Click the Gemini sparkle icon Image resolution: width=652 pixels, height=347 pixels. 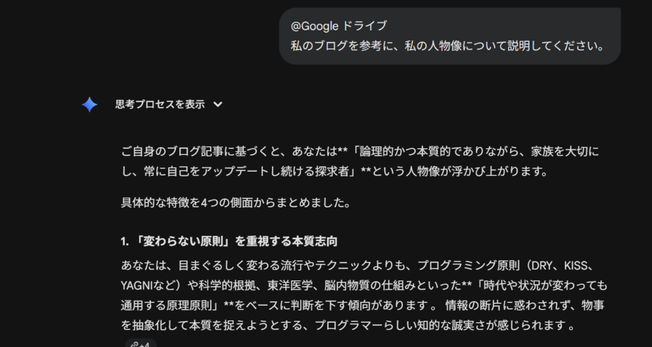click(x=90, y=105)
